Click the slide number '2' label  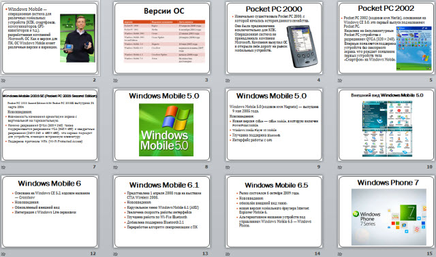coord(94,80)
